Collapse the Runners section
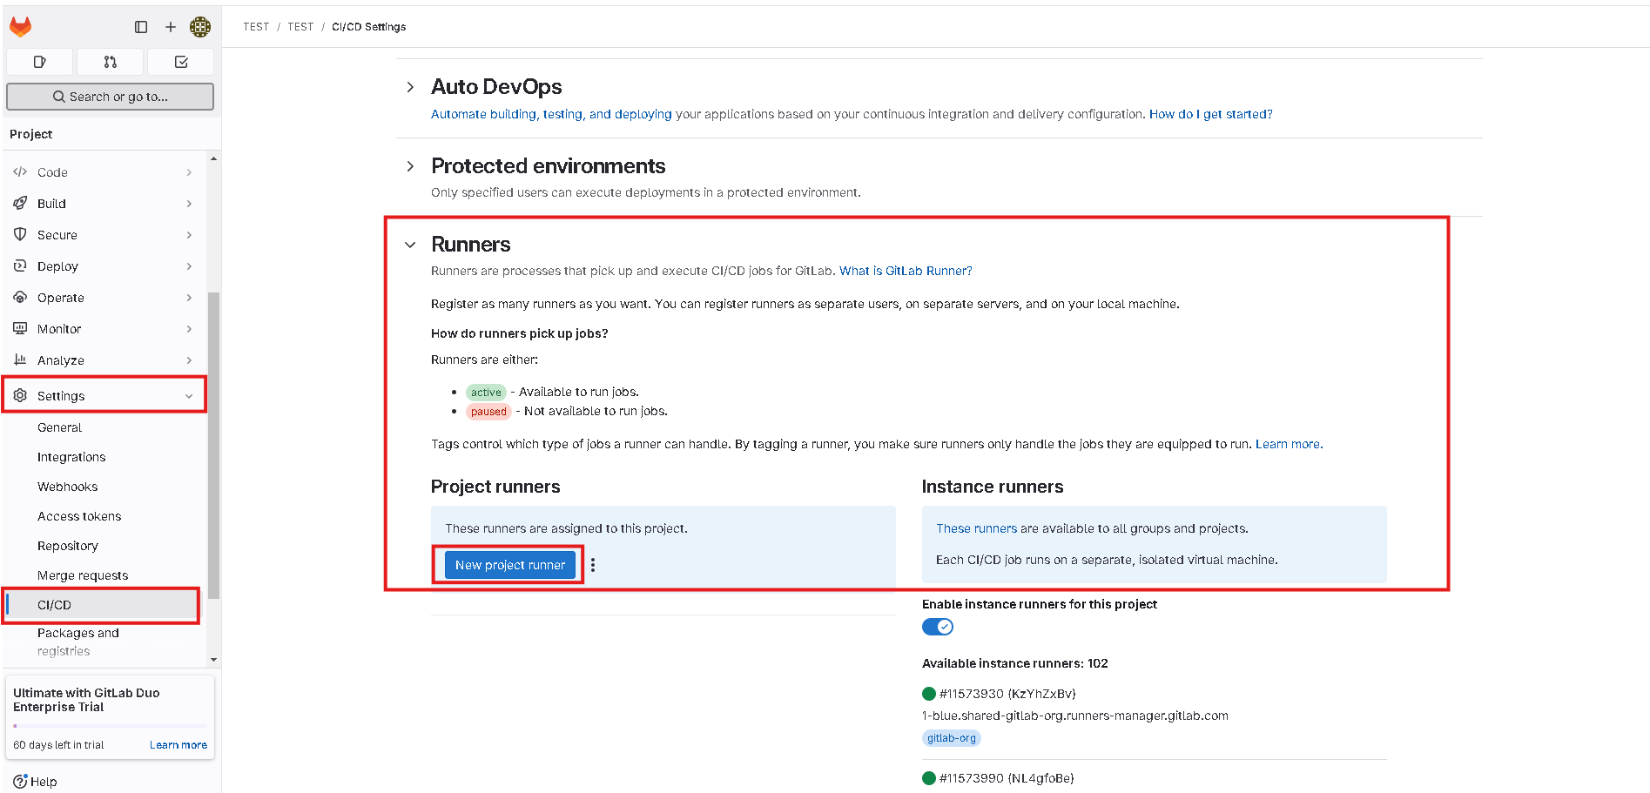 click(410, 245)
